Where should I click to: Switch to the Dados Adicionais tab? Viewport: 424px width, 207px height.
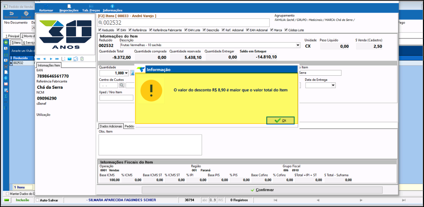click(111, 126)
